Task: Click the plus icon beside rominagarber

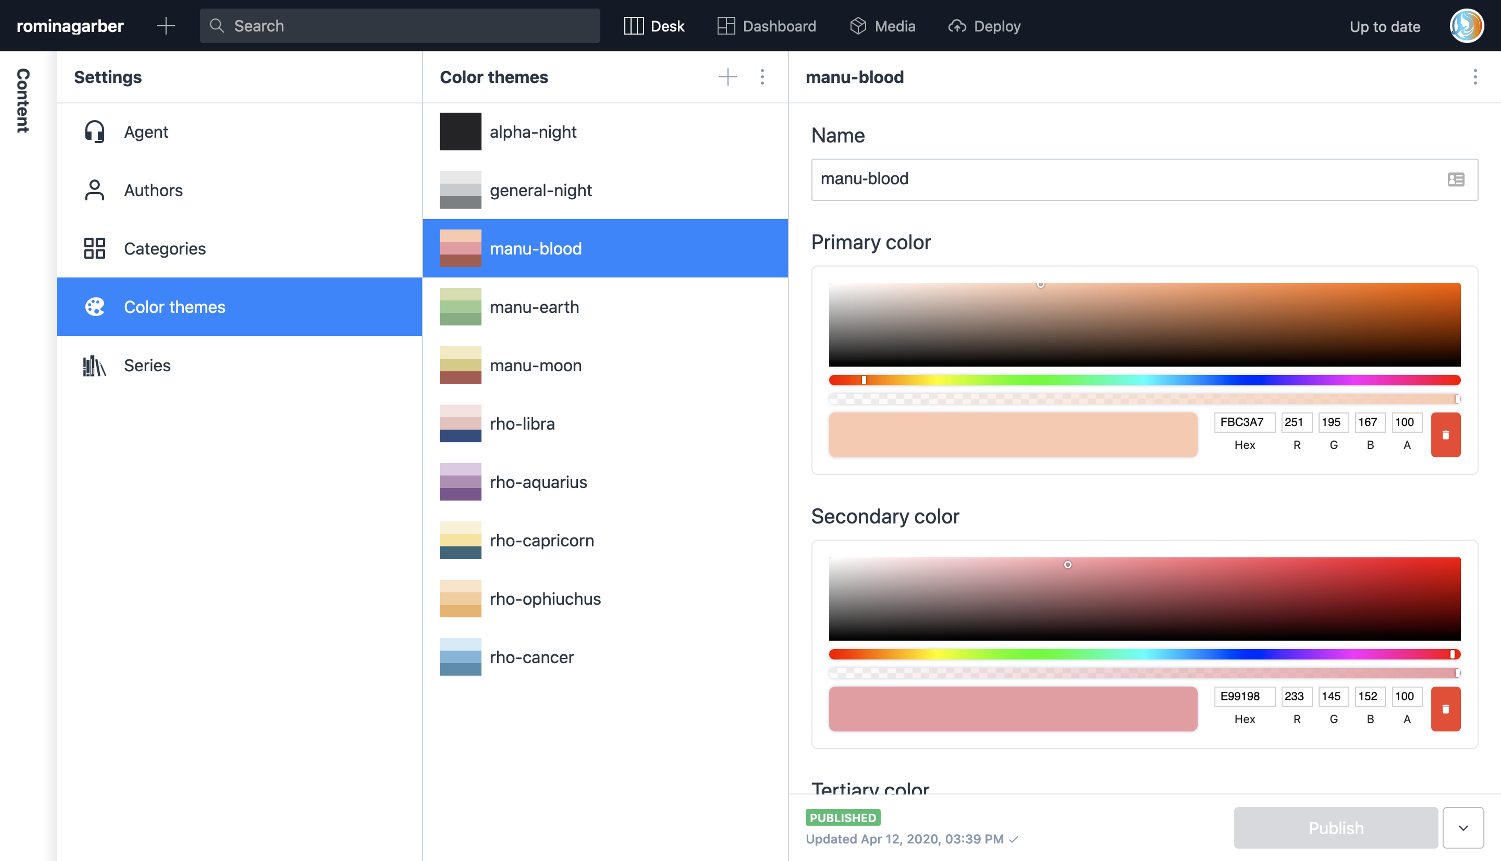Action: point(166,26)
